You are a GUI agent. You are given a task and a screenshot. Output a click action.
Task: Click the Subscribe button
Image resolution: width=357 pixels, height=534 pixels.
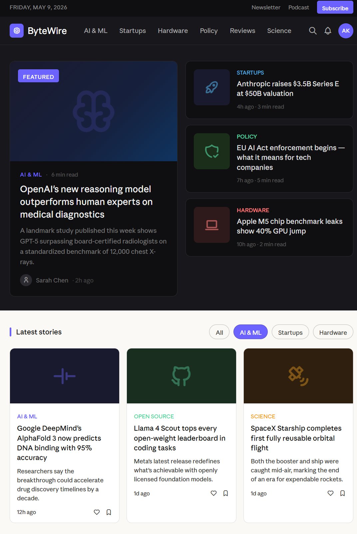point(335,8)
